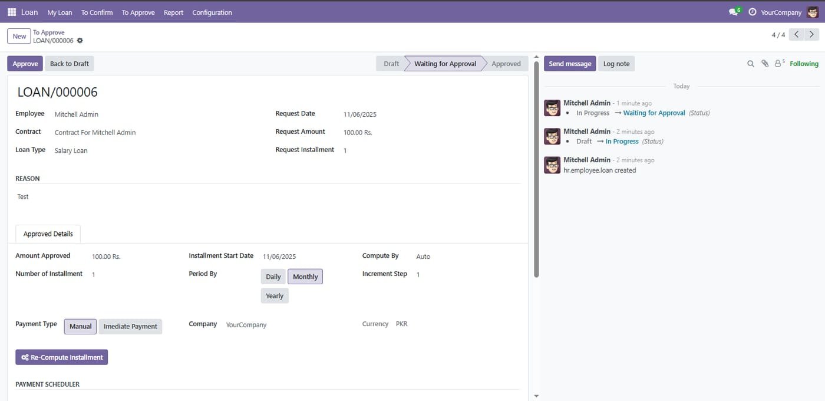Open attachments via the paperclip icon
Screen dimensions: 825x401
[x=765, y=64]
